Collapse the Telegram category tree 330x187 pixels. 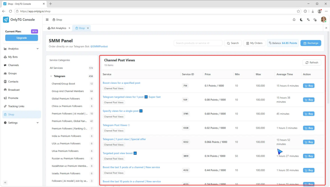pyautogui.click(x=51, y=76)
